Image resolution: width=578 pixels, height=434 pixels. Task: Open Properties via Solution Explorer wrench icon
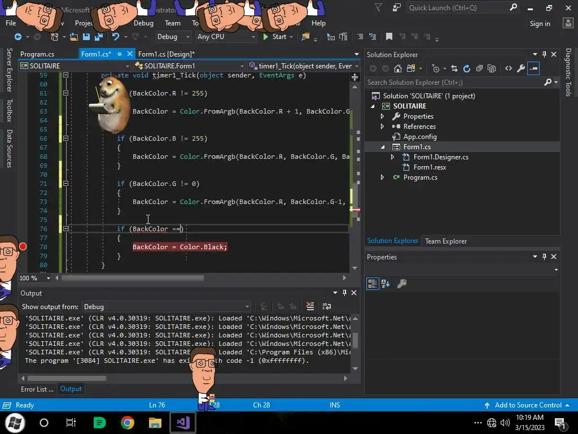521,68
